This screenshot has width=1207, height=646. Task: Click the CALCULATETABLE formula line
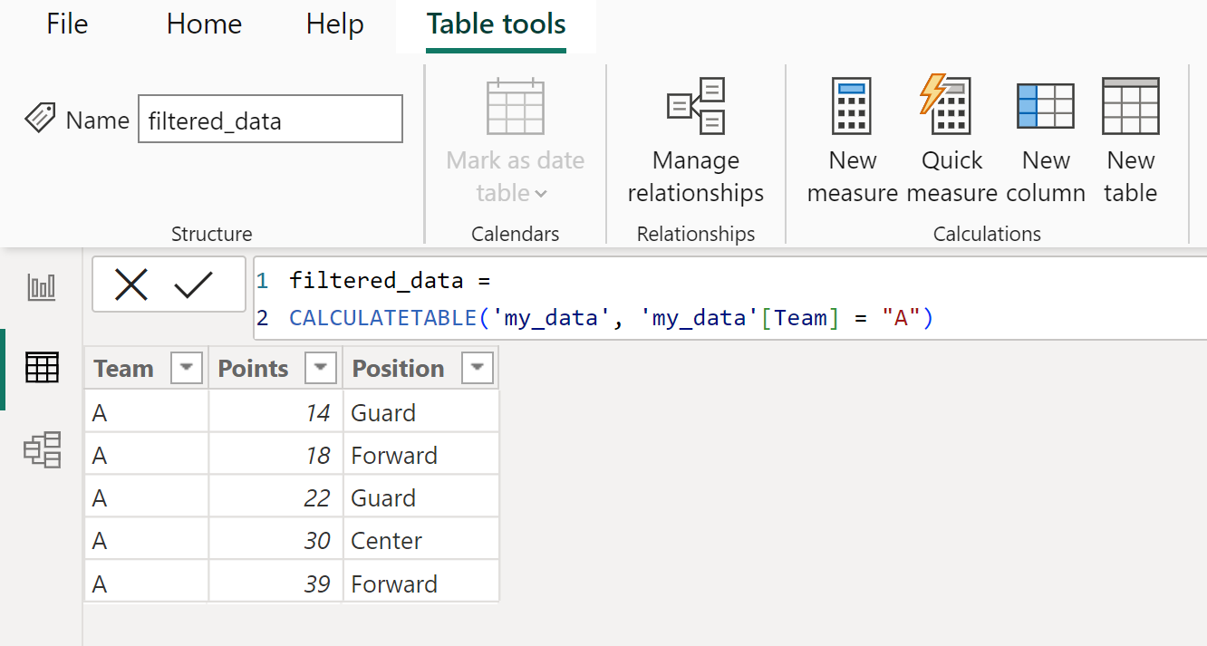click(611, 318)
